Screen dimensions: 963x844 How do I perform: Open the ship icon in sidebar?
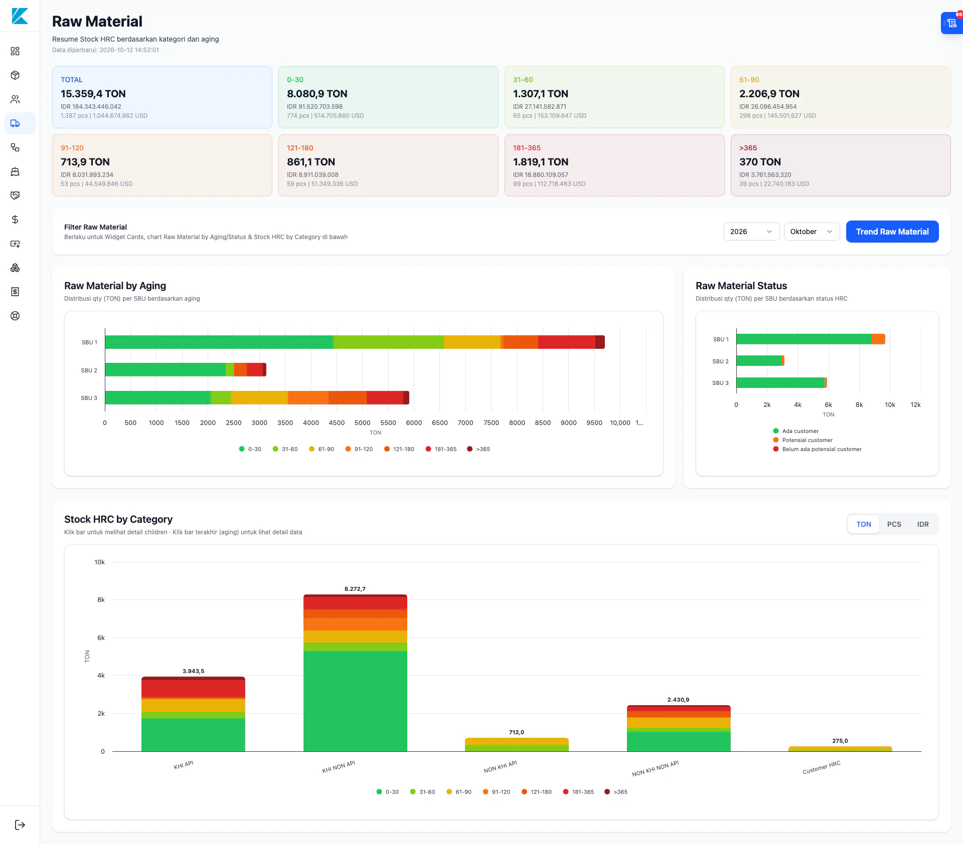coord(15,171)
